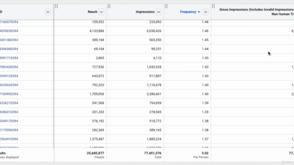Toggle the blue sort arrow beside Frequency

click(x=199, y=12)
